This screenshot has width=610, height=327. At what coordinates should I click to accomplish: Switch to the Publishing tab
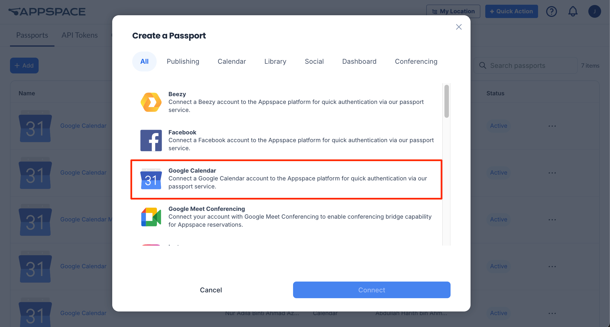183,62
